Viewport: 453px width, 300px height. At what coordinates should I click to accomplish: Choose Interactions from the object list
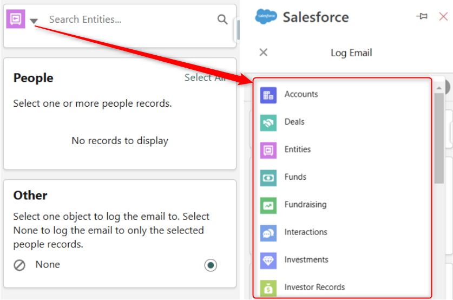point(306,232)
